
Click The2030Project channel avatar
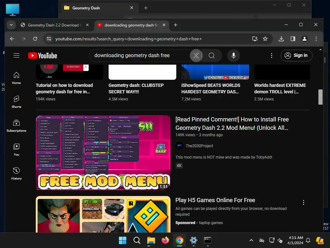(180, 146)
